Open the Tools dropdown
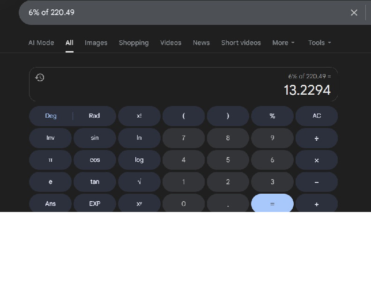The height and width of the screenshot is (287, 371). coord(319,43)
